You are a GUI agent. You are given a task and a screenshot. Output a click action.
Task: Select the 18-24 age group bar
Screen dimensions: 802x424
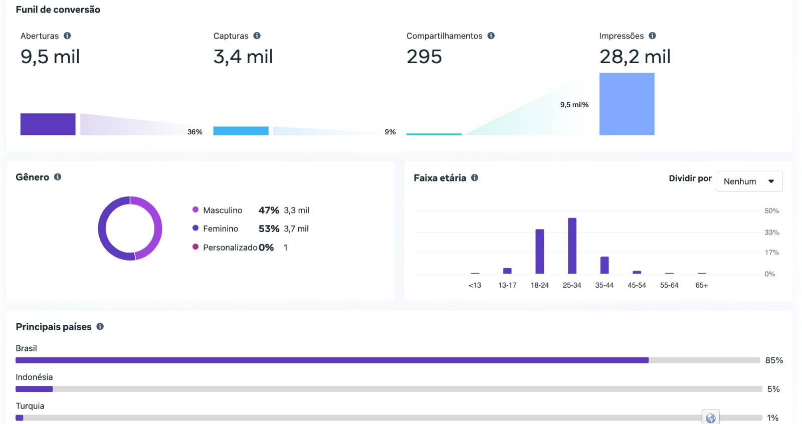[x=539, y=251]
